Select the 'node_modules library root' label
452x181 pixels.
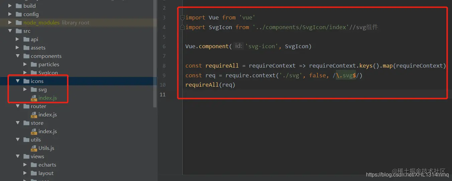point(56,22)
